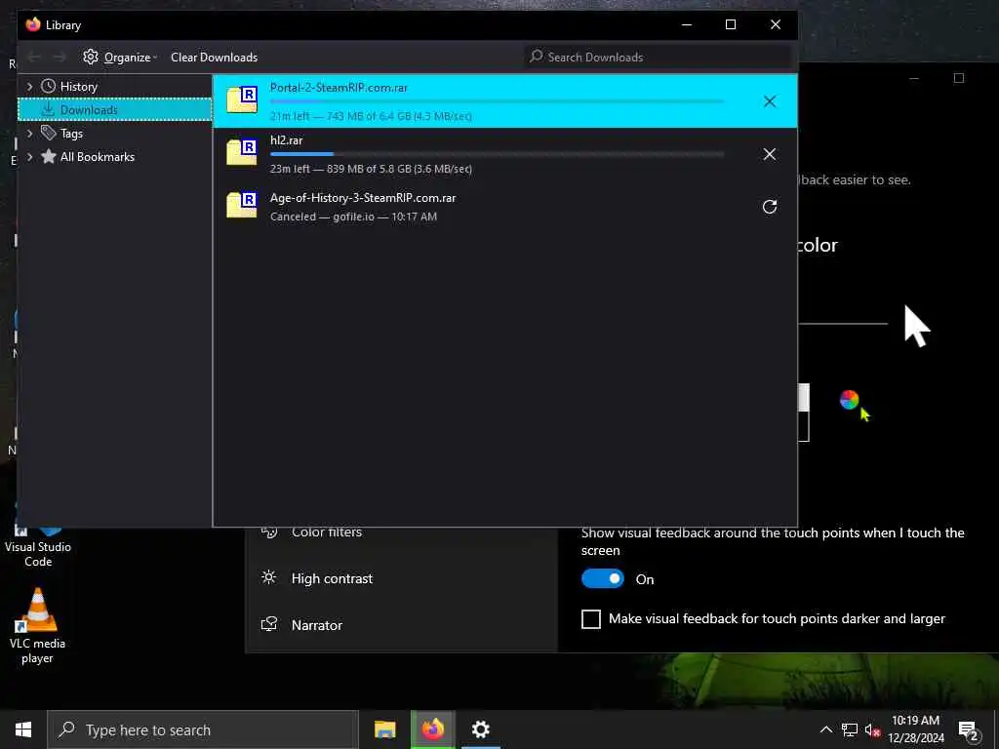
Task: Open the notification center icon
Action: pos(968,729)
